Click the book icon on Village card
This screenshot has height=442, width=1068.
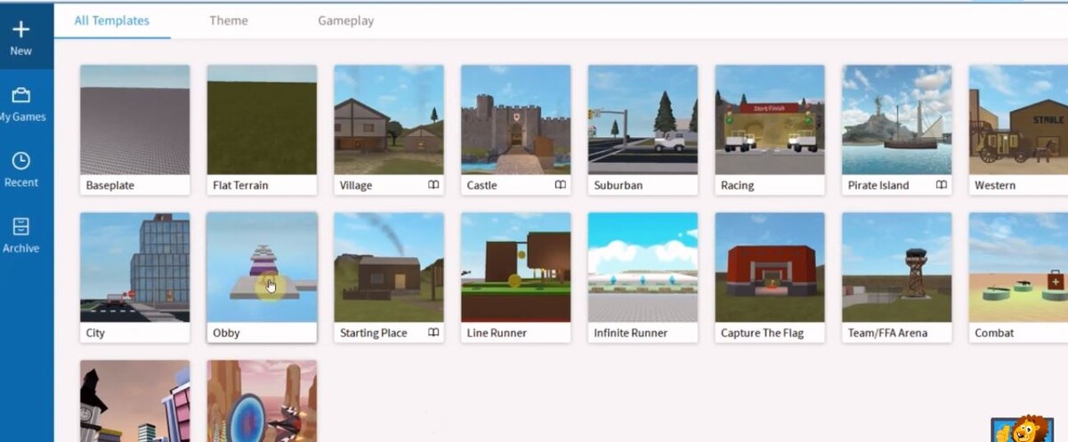[x=433, y=185]
